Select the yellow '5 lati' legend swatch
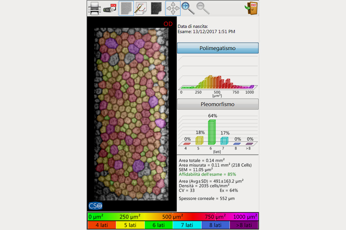The height and width of the screenshot is (230, 346). point(130,225)
